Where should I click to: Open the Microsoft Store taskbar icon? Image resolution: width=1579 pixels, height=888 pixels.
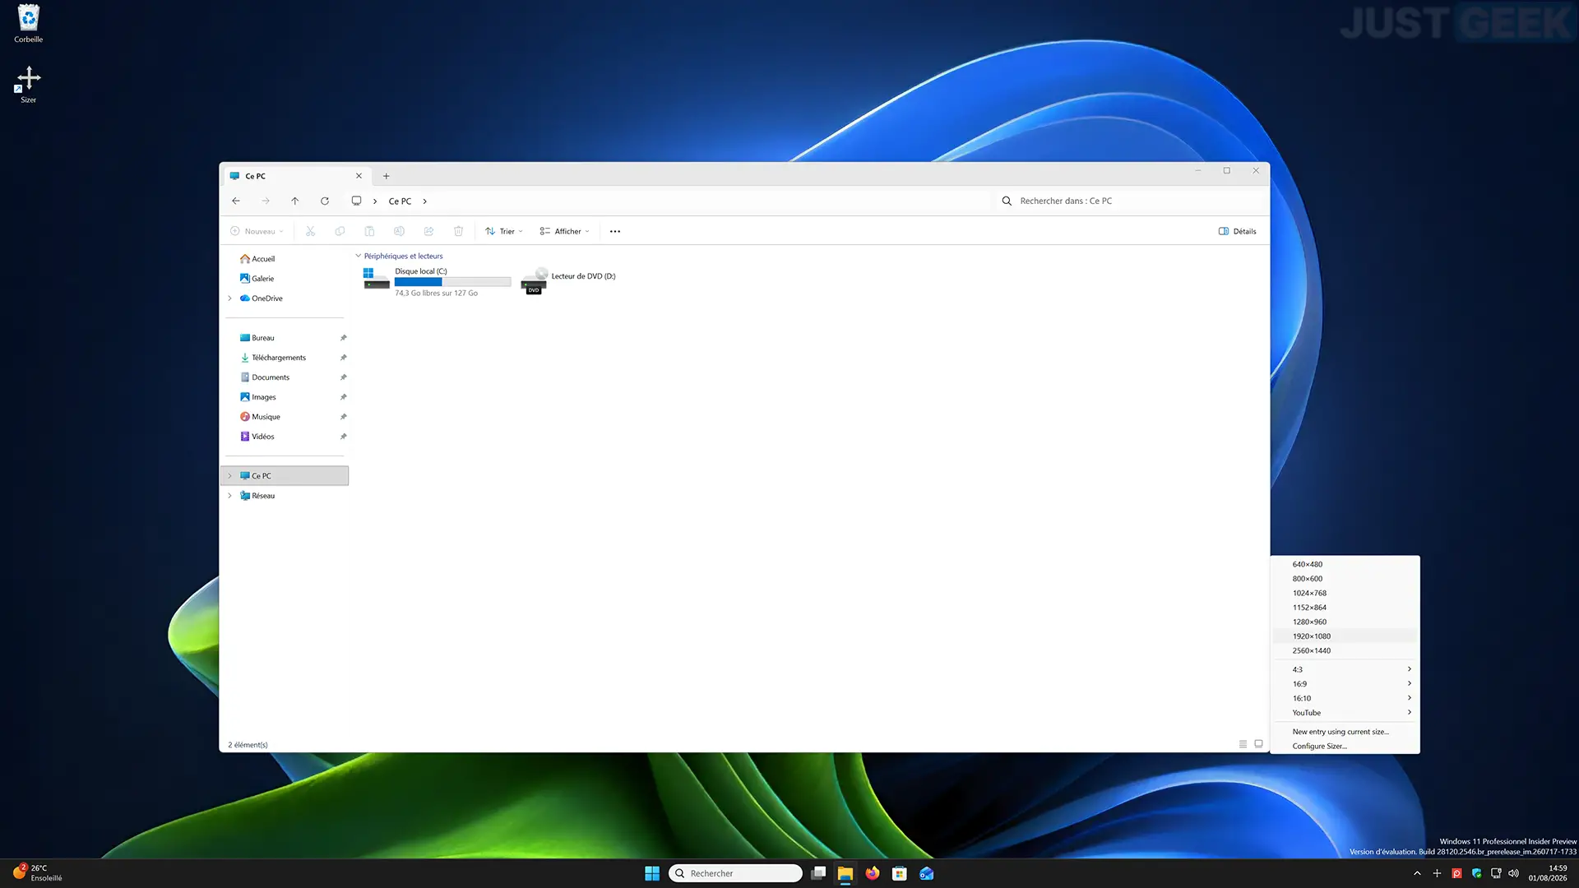click(x=900, y=873)
